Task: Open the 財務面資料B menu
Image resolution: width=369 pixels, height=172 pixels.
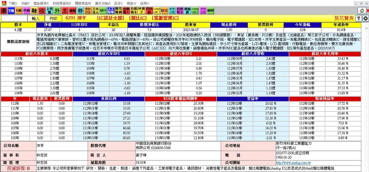Action: pos(62,3)
